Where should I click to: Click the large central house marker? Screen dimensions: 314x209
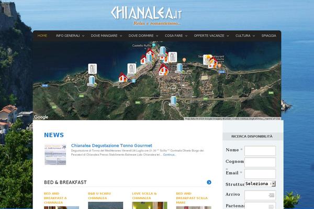point(163,70)
